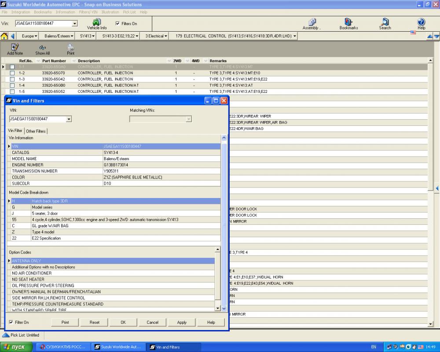Select the GL grade W/AIR BAG row
This screenshot has width=440, height=352.
(114, 226)
